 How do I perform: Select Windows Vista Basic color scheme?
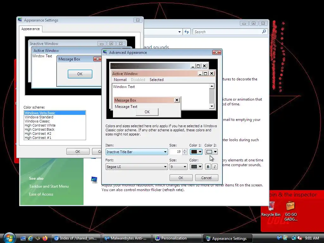pos(55,113)
